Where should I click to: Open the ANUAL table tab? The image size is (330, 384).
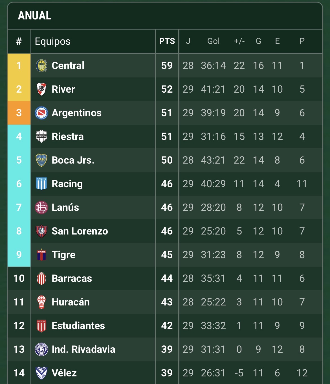[35, 15]
